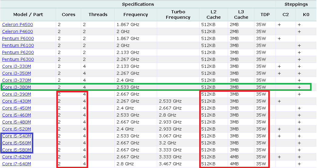Viewport: 317px width, 168px height.
Task: Open the Core i5-540M link
Action: point(16,136)
